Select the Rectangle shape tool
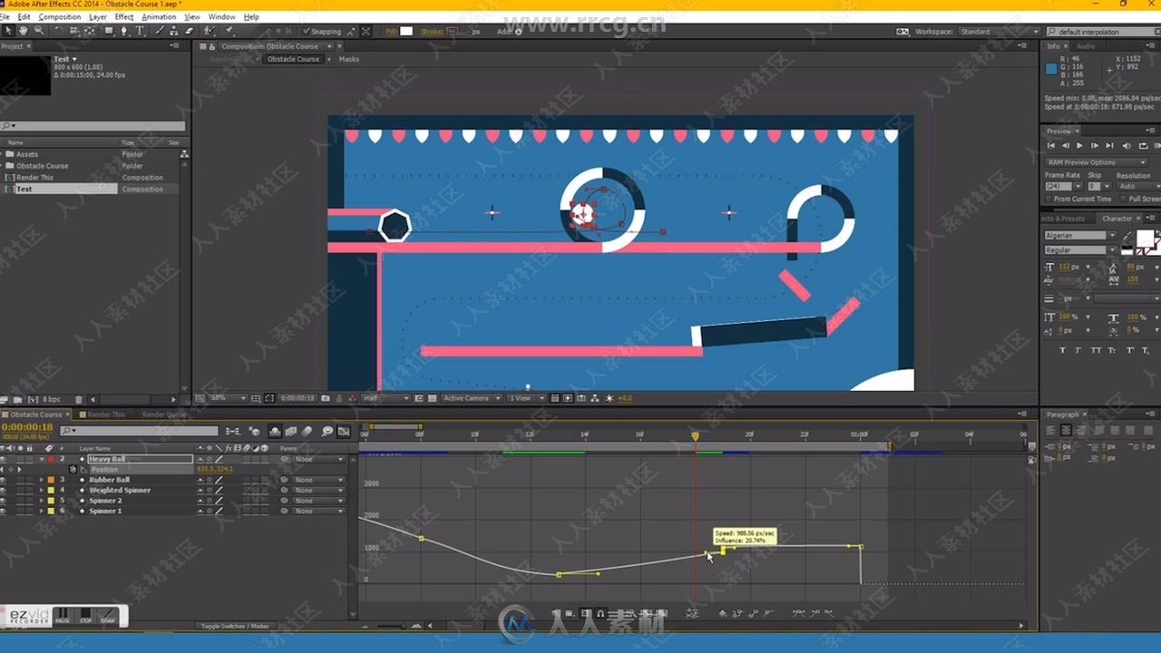This screenshot has height=653, width=1161. point(109,31)
